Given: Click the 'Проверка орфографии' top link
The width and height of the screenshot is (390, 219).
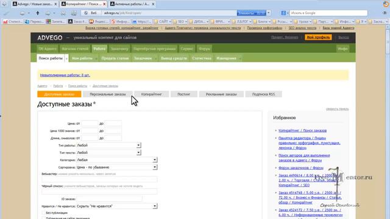Looking at the screenshot, I should pyautogui.click(x=264, y=28).
